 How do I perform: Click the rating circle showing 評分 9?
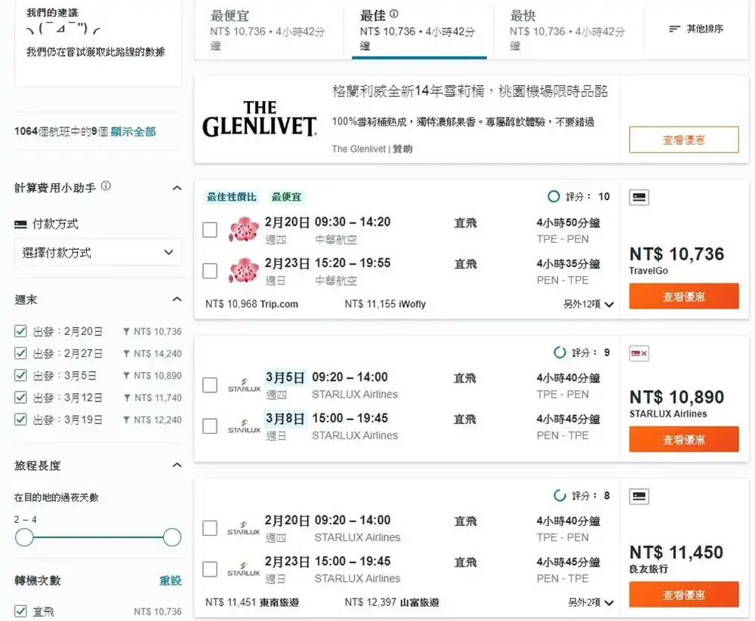[559, 352]
